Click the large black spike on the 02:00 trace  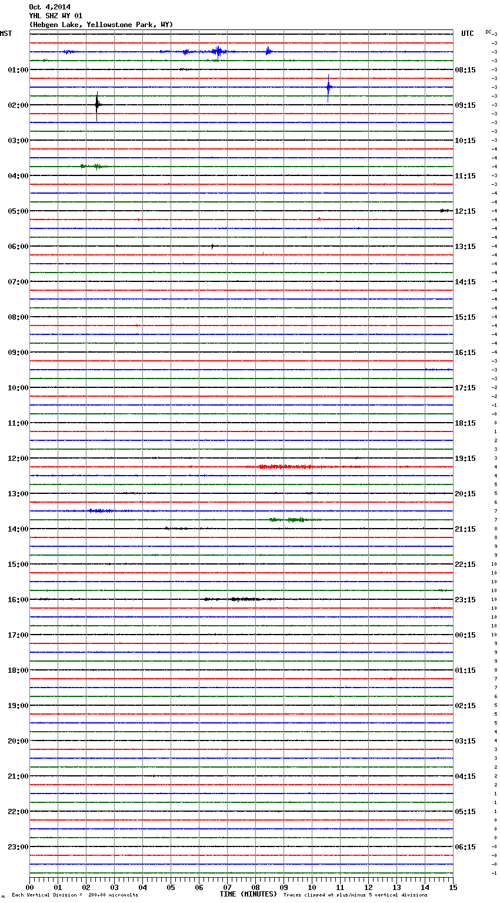(97, 105)
